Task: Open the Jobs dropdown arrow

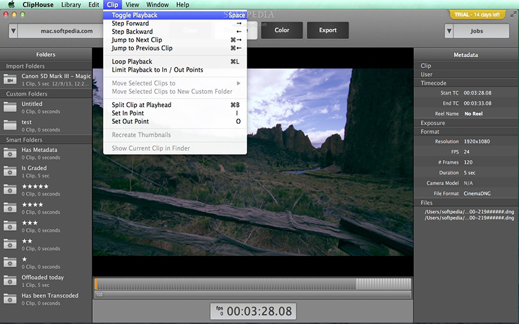Action: 449,31
